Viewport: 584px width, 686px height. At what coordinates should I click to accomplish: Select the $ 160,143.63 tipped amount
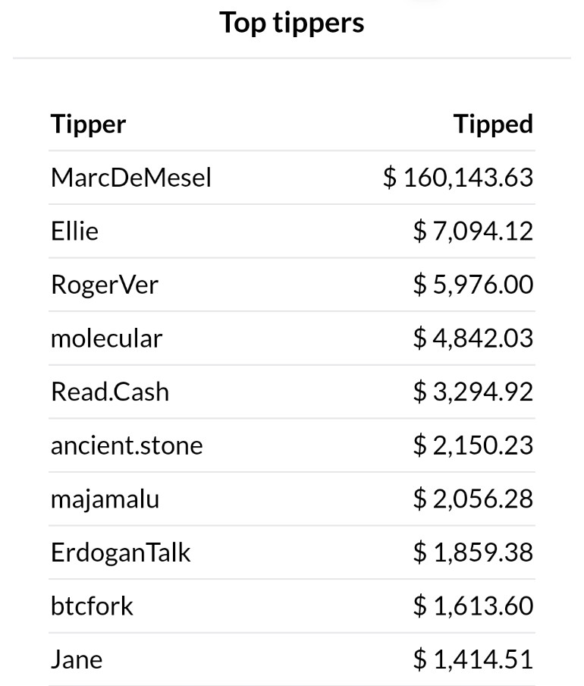[458, 178]
